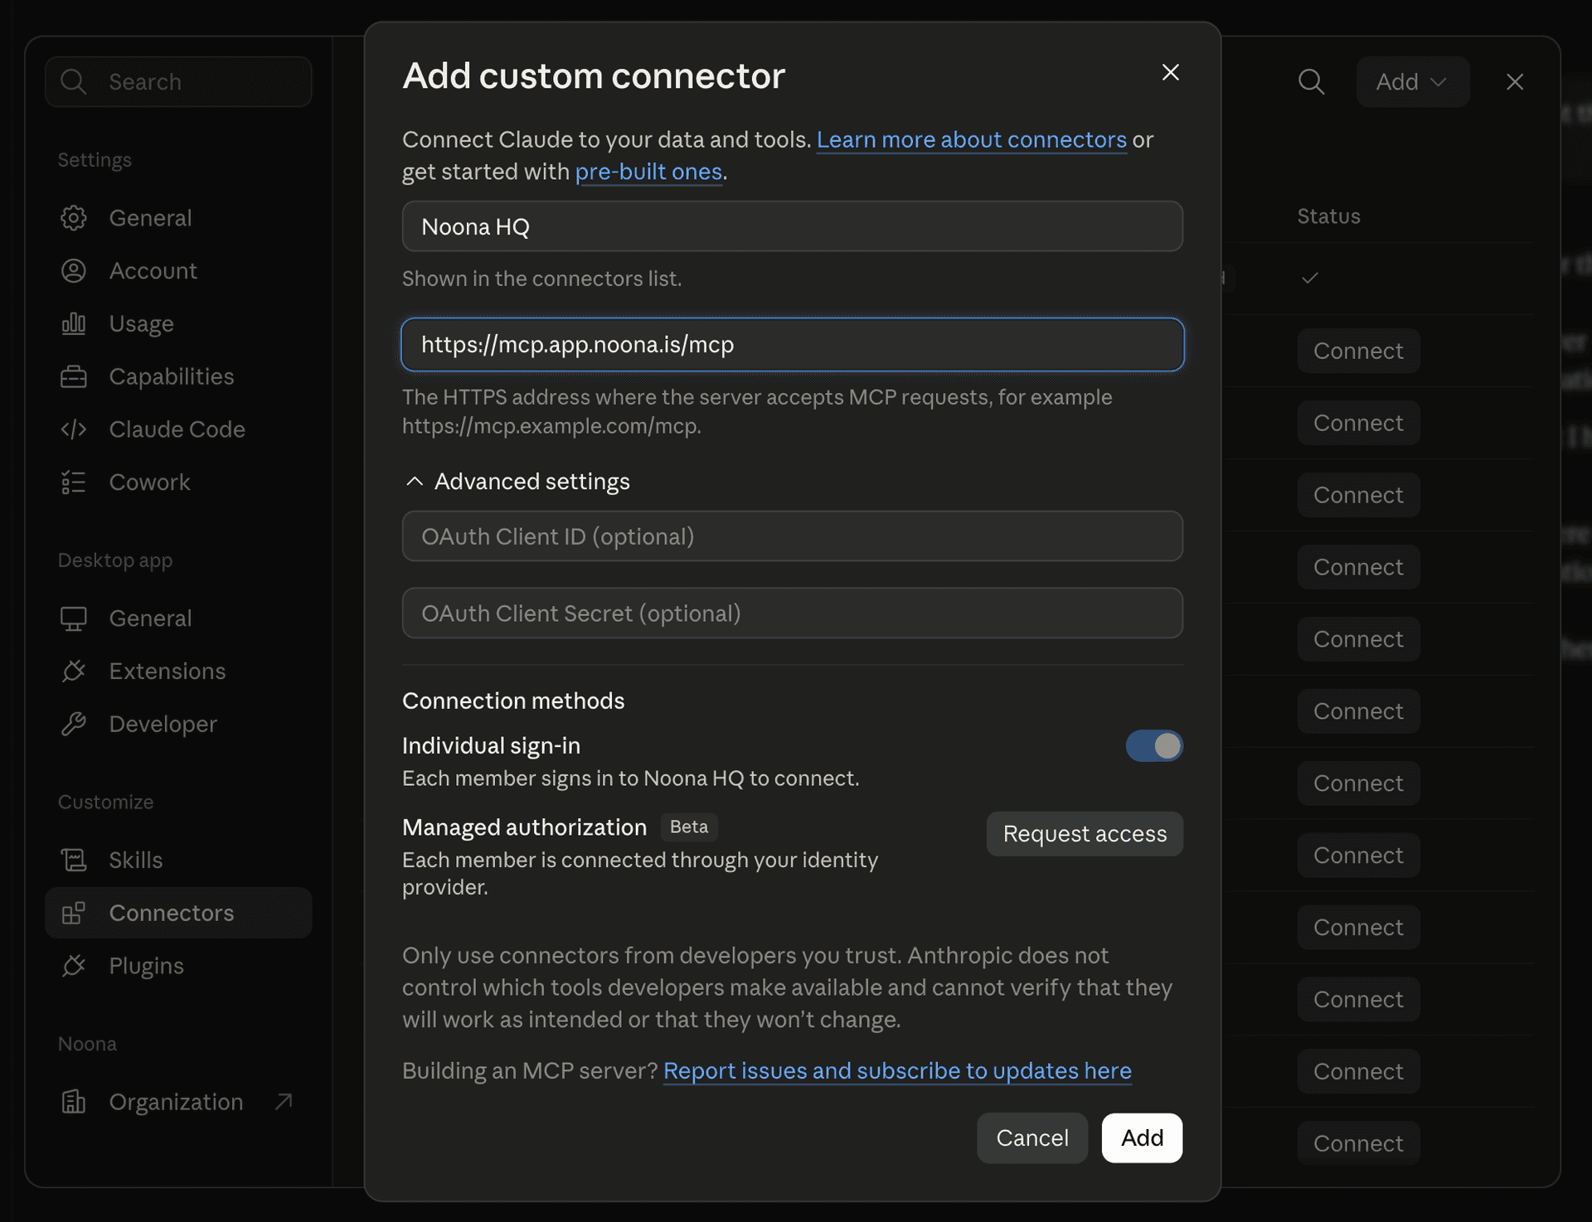This screenshot has height=1222, width=1592.
Task: Click the Noona HQ name field
Action: tap(792, 226)
